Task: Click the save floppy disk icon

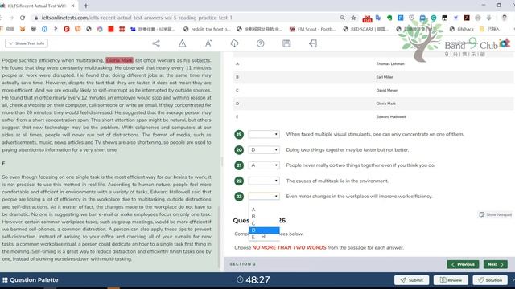Action: (x=286, y=43)
